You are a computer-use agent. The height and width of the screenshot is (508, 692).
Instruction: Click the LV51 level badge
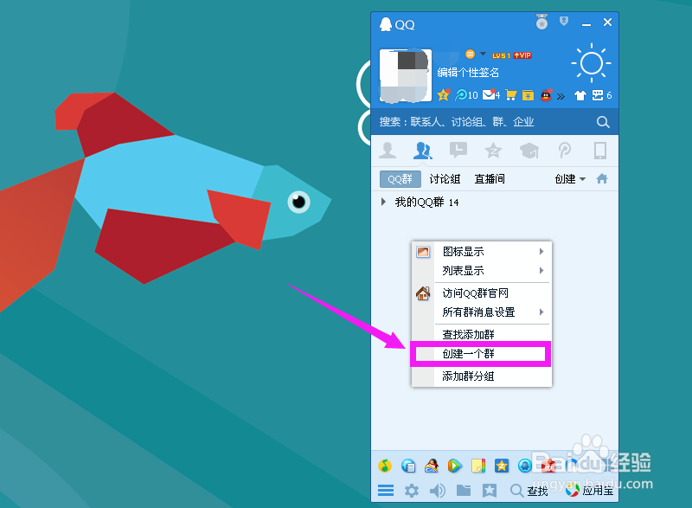pyautogui.click(x=501, y=55)
